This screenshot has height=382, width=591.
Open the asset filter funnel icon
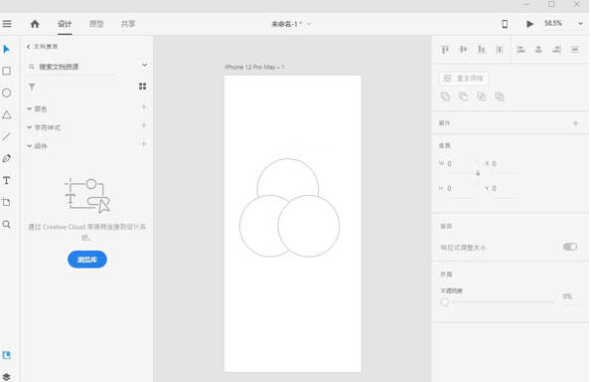pyautogui.click(x=32, y=87)
